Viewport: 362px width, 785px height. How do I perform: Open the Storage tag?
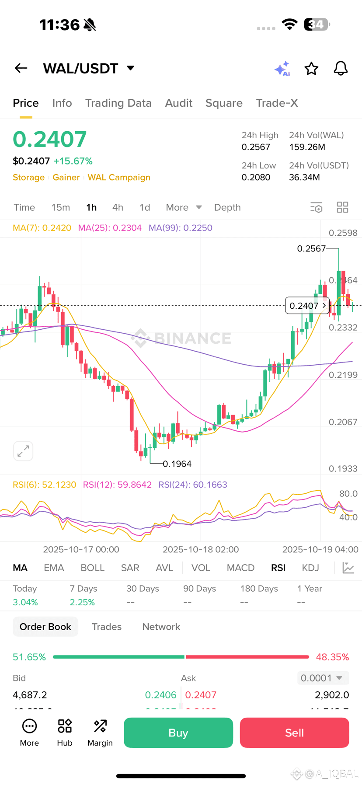point(28,177)
